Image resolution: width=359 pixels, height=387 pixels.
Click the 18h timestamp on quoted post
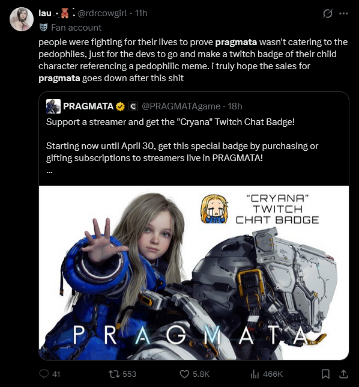[235, 106]
